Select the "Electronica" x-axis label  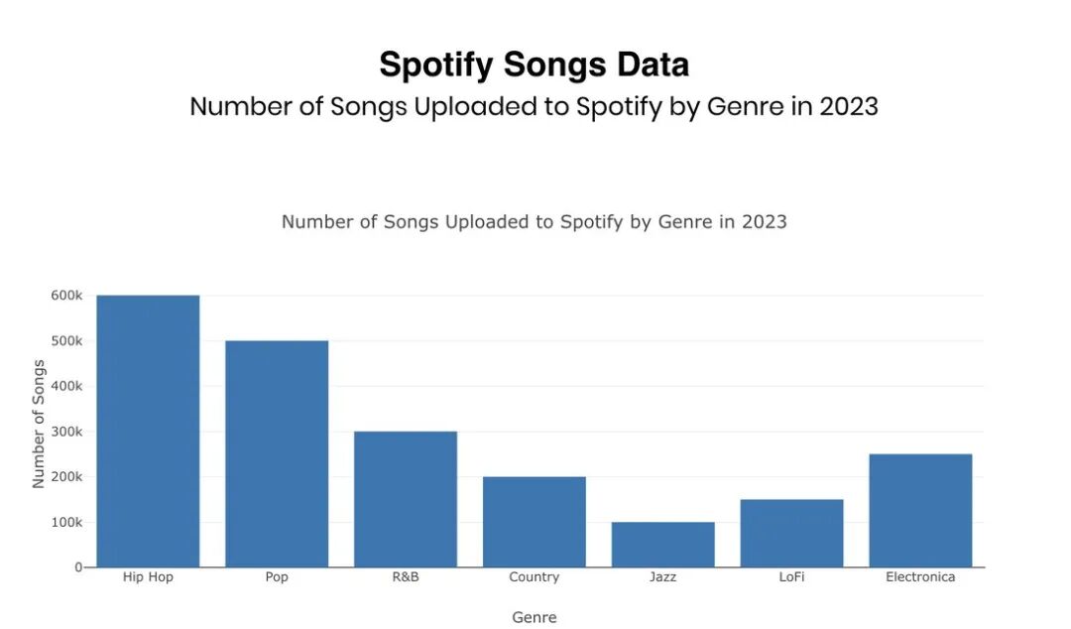920,577
